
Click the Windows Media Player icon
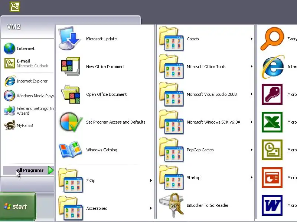[9, 96]
